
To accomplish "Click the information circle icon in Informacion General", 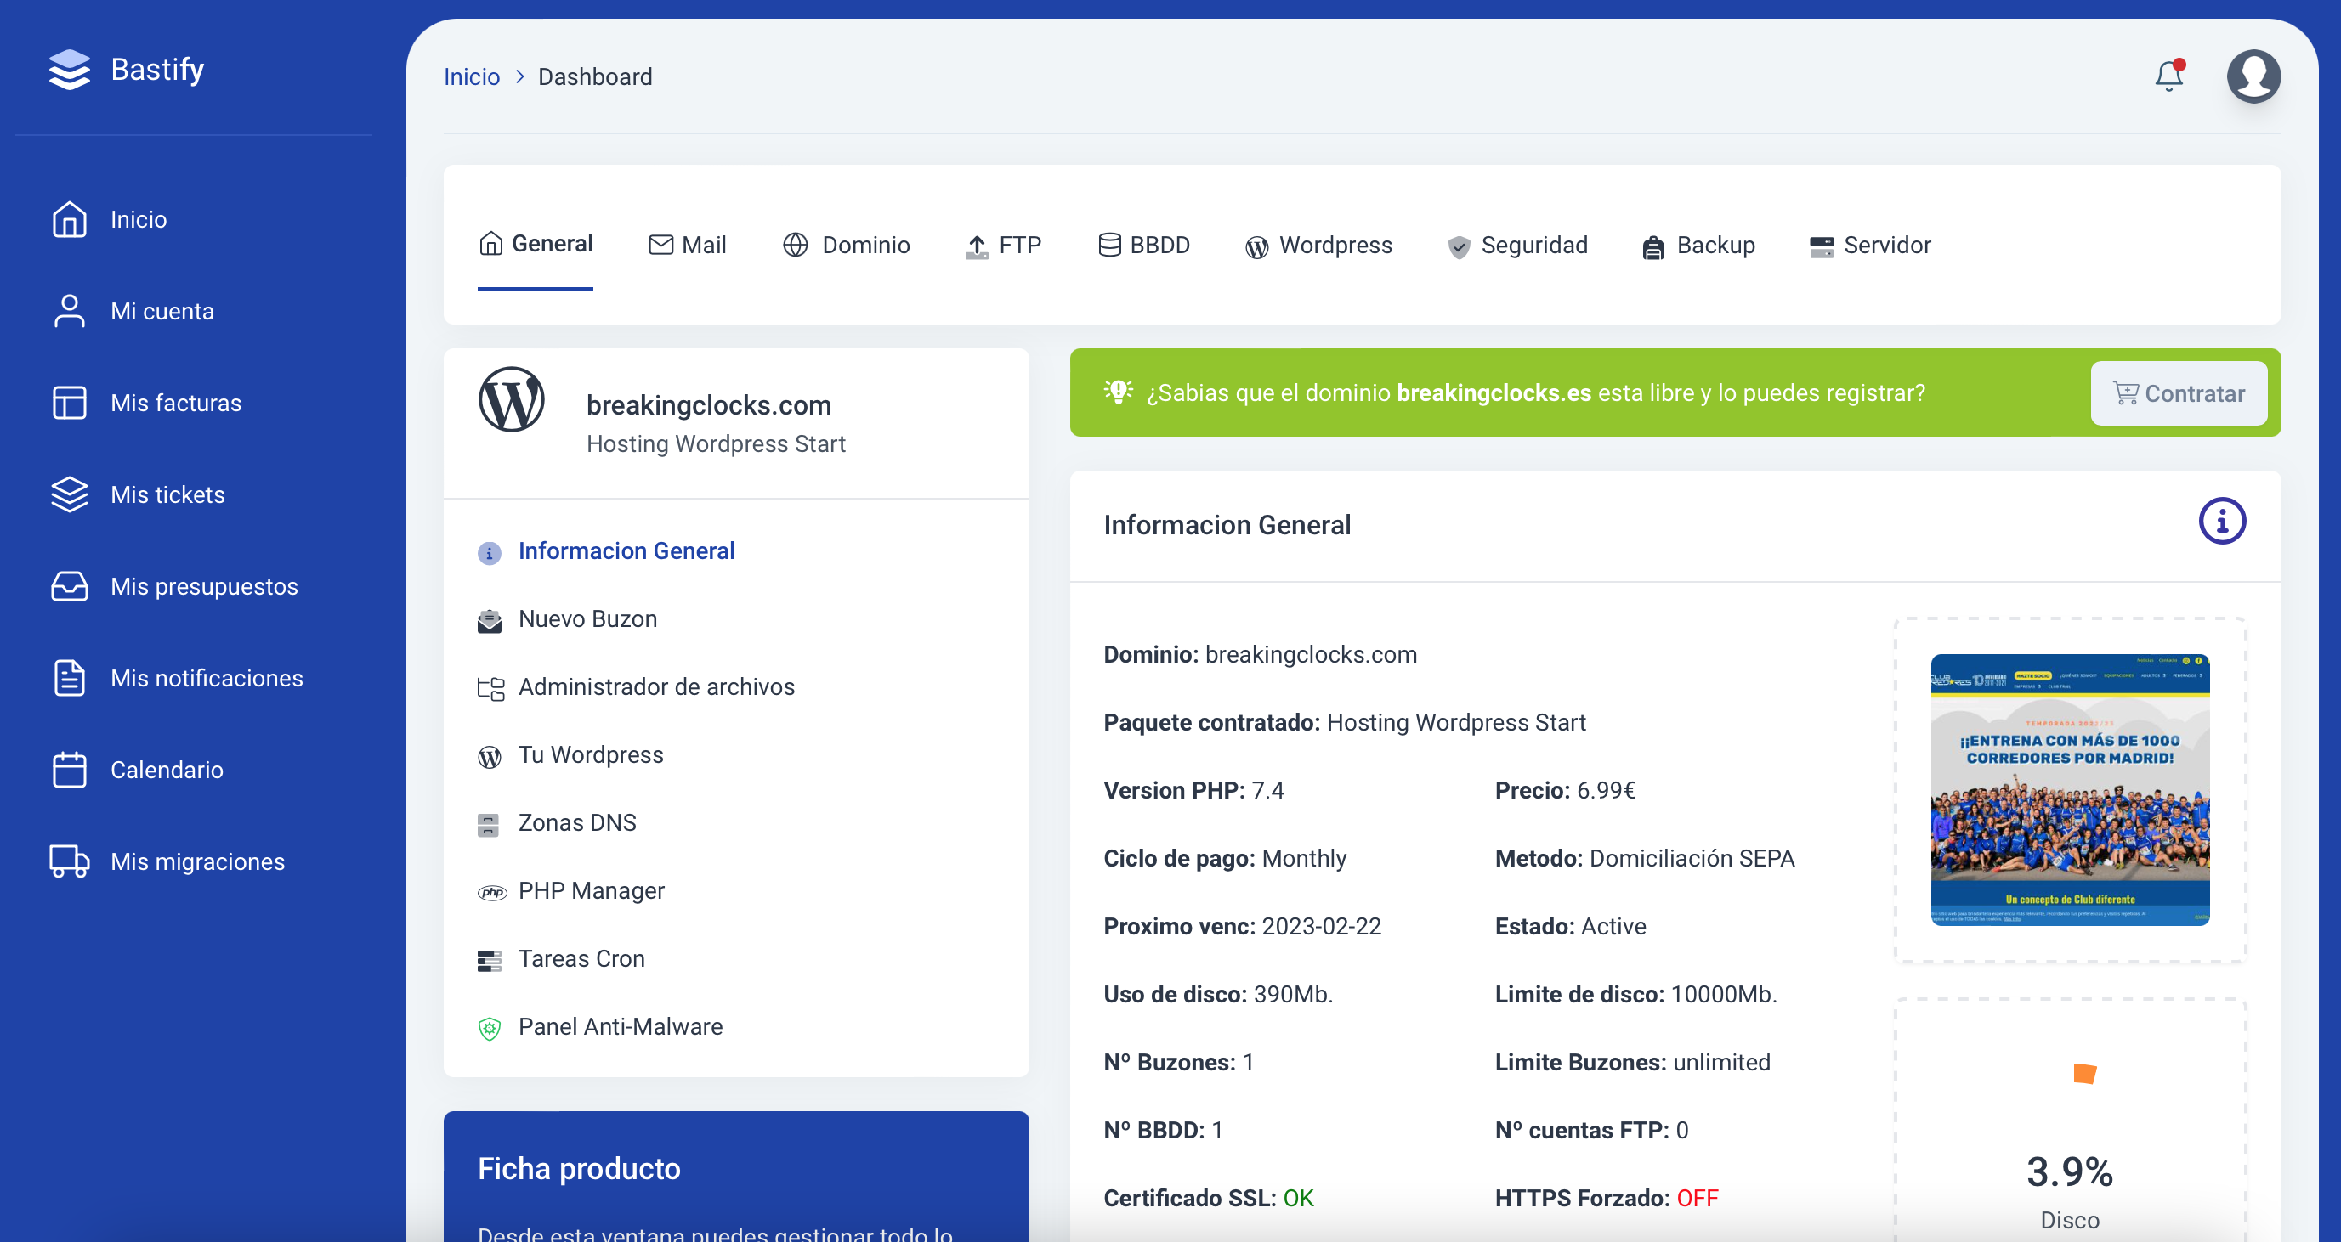I will tap(2221, 521).
